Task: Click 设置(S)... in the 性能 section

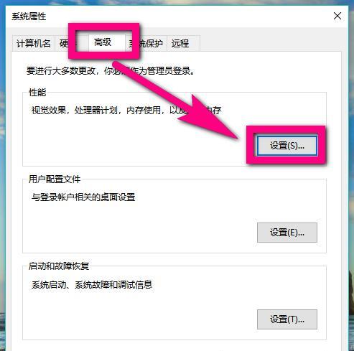Action: (287, 146)
